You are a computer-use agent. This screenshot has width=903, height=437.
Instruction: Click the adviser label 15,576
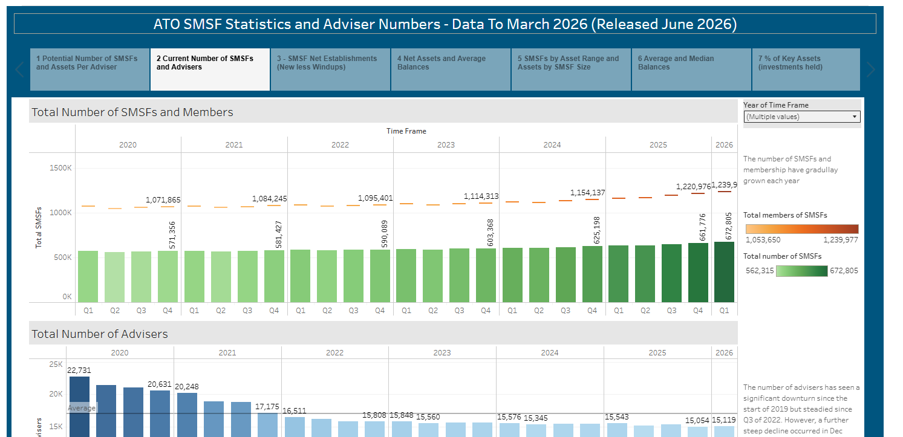(x=509, y=417)
